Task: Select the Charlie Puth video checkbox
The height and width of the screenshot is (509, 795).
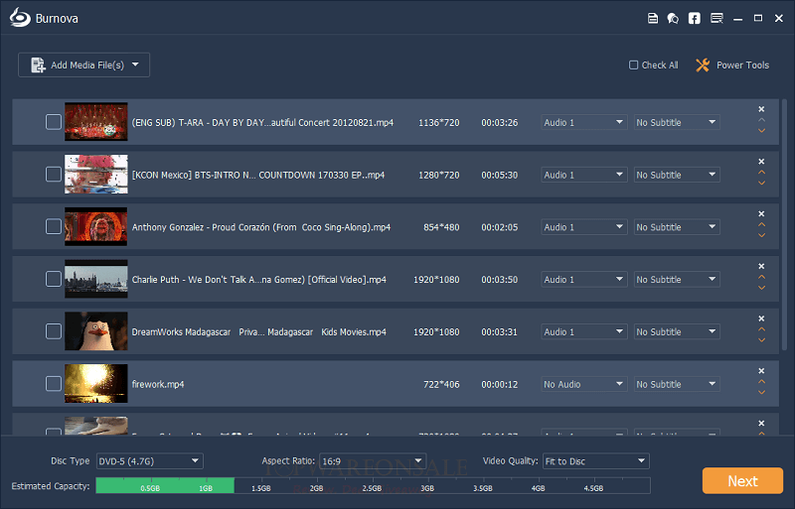Action: click(x=54, y=279)
